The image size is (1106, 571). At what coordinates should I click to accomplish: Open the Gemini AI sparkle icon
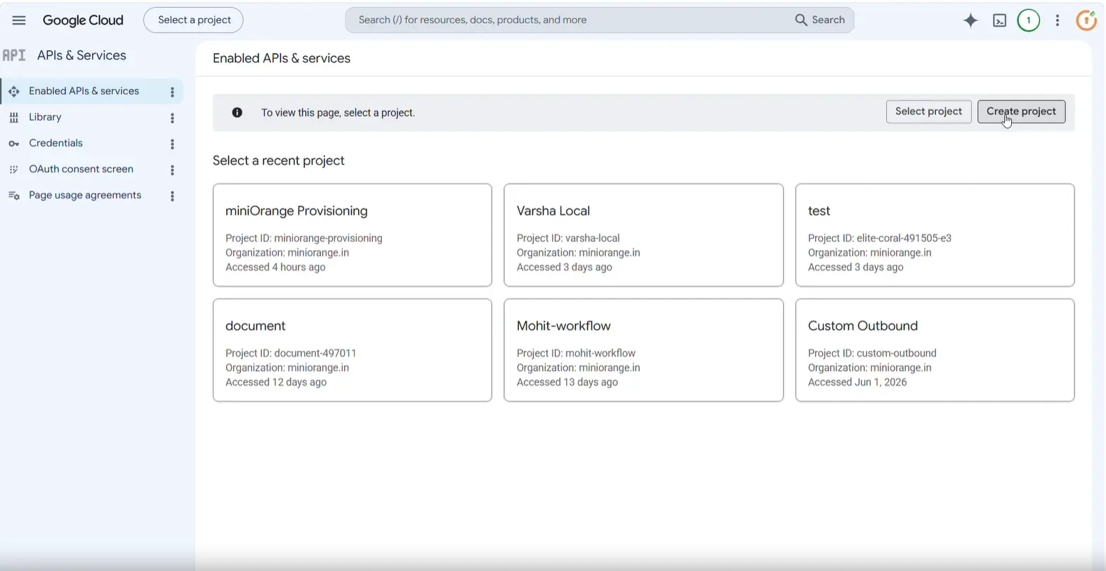[x=970, y=20]
